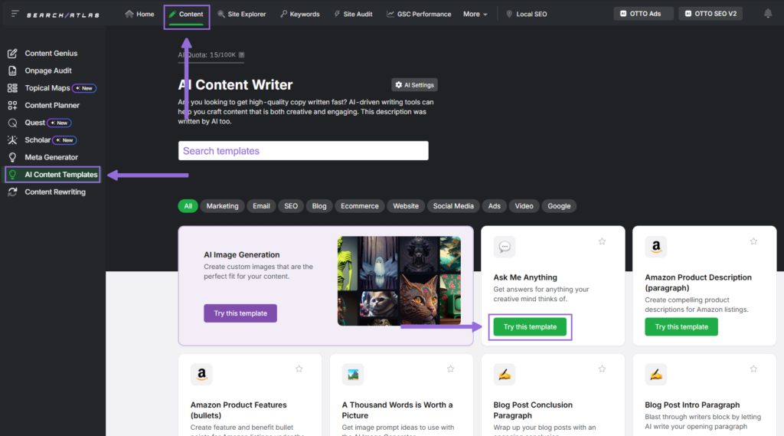This screenshot has width=784, height=436.
Task: Click the Onpage Audit document icon
Action: point(12,70)
